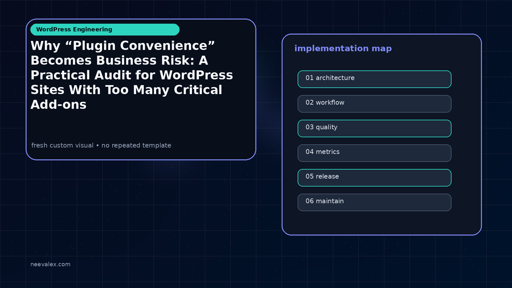Select the 03 quality step
The height and width of the screenshot is (288, 512).
(374, 128)
